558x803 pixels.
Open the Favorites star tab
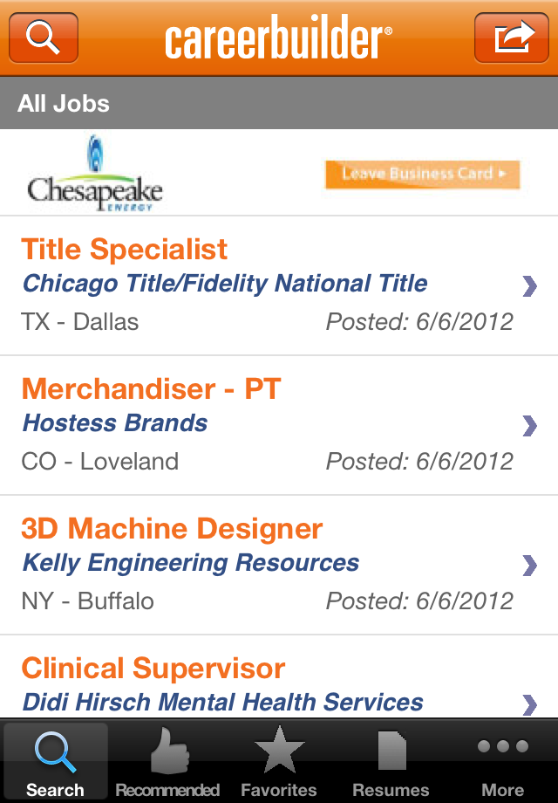(279, 762)
